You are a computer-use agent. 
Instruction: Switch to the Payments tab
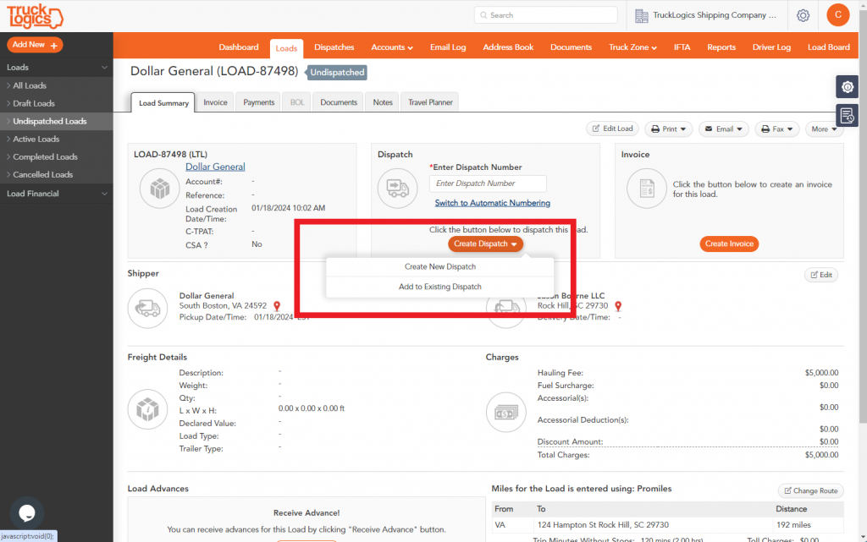pos(259,102)
